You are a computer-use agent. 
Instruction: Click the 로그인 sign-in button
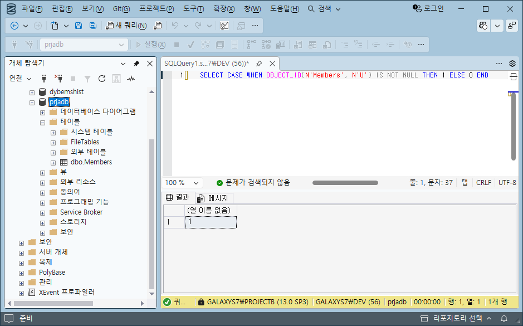(x=428, y=9)
